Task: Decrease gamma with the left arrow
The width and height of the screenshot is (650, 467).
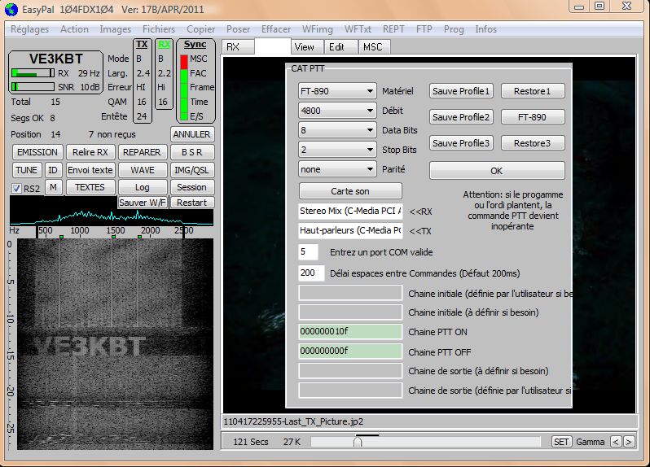Action: click(616, 442)
